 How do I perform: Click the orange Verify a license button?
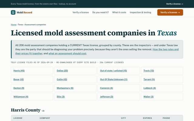click(x=170, y=12)
